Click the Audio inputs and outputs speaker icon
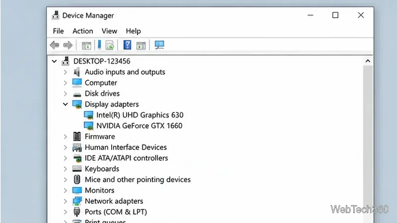Image resolution: width=397 pixels, height=223 pixels. pos(77,72)
